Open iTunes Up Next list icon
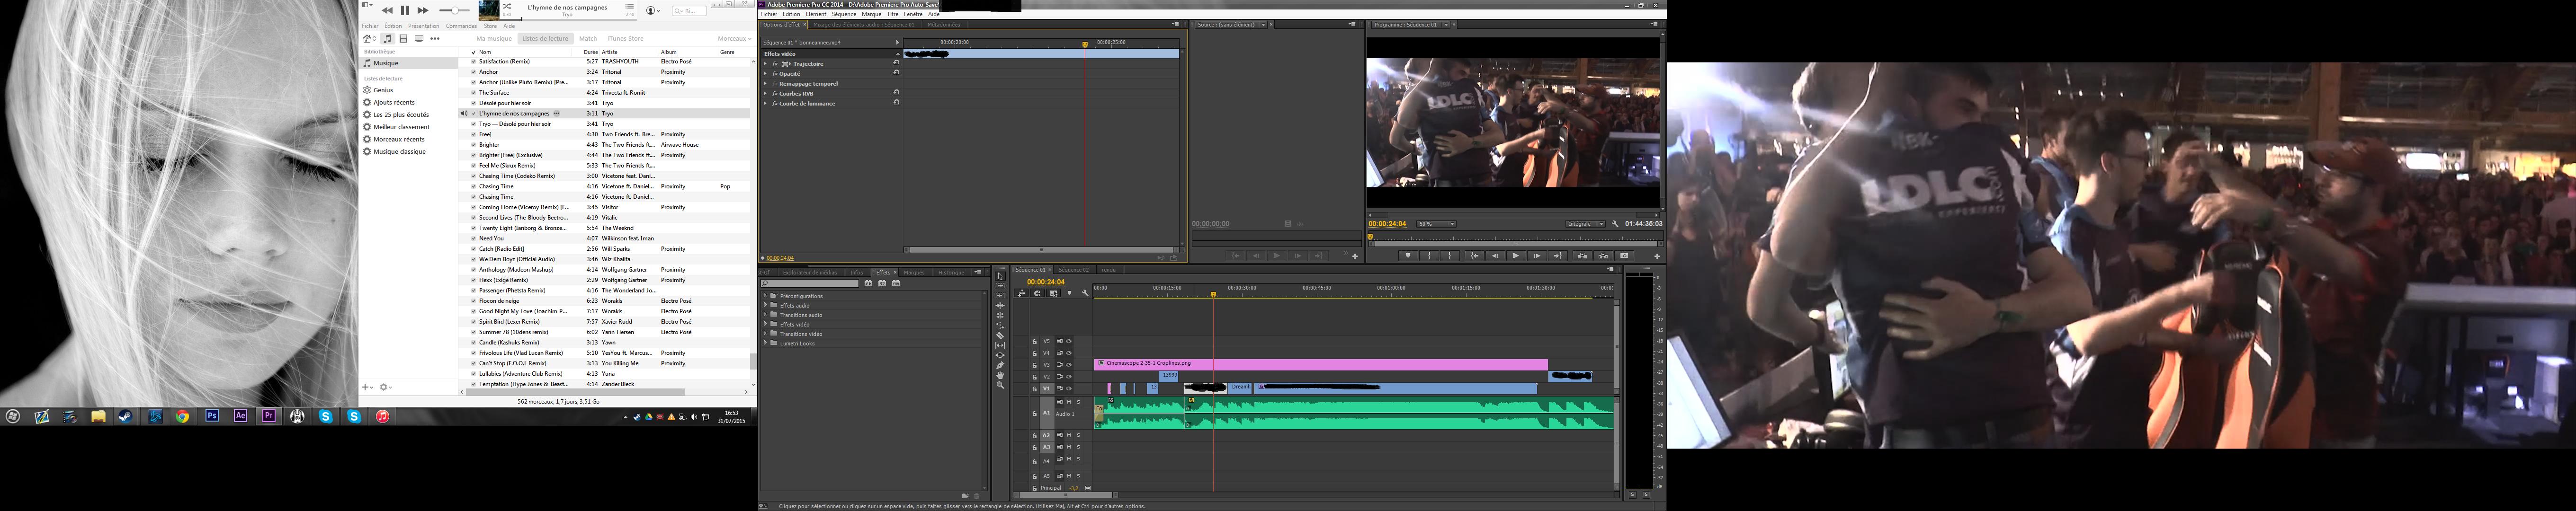 pyautogui.click(x=630, y=6)
